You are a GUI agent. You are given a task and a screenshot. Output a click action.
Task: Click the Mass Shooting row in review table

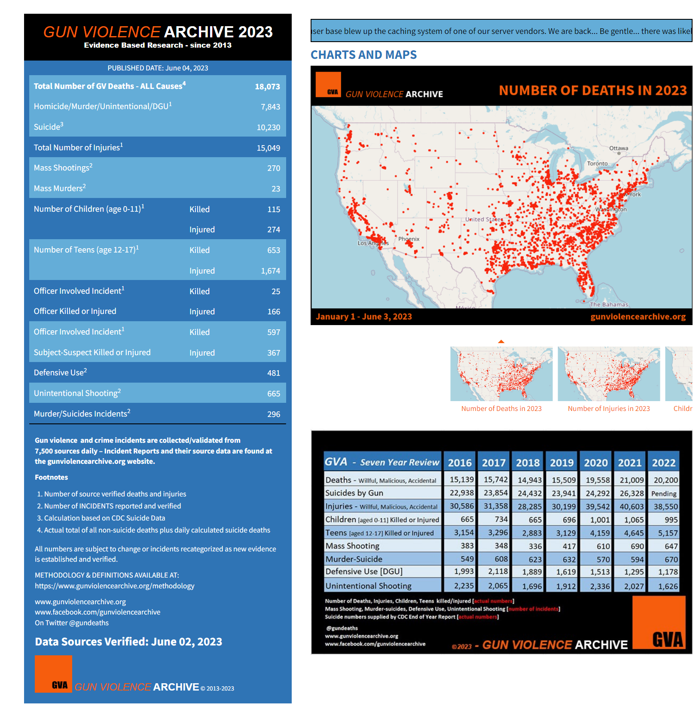[501, 546]
